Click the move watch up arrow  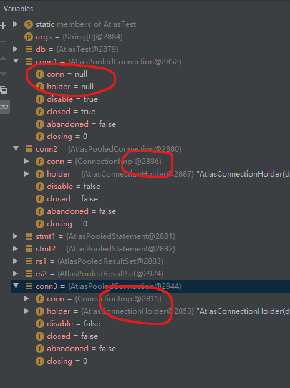click(x=3, y=59)
